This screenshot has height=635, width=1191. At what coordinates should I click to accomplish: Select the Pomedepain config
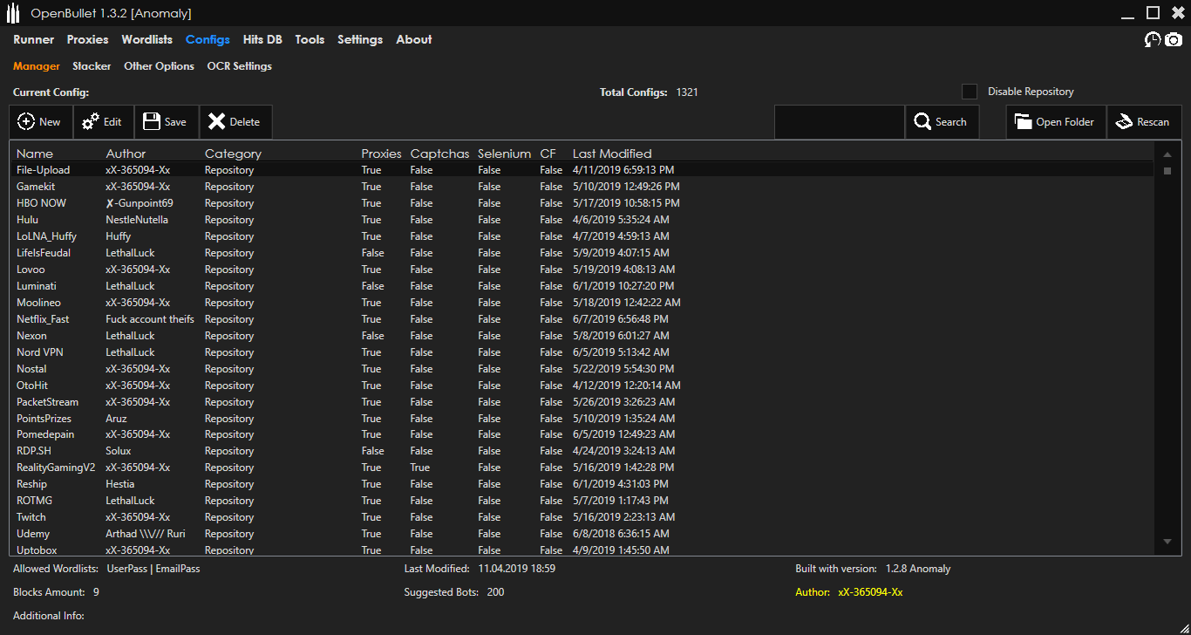(583, 434)
